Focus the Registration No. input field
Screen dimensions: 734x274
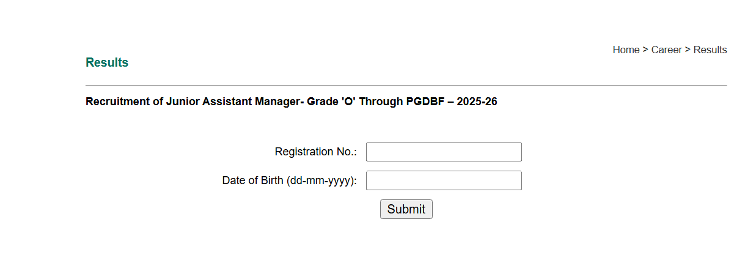[x=444, y=152]
